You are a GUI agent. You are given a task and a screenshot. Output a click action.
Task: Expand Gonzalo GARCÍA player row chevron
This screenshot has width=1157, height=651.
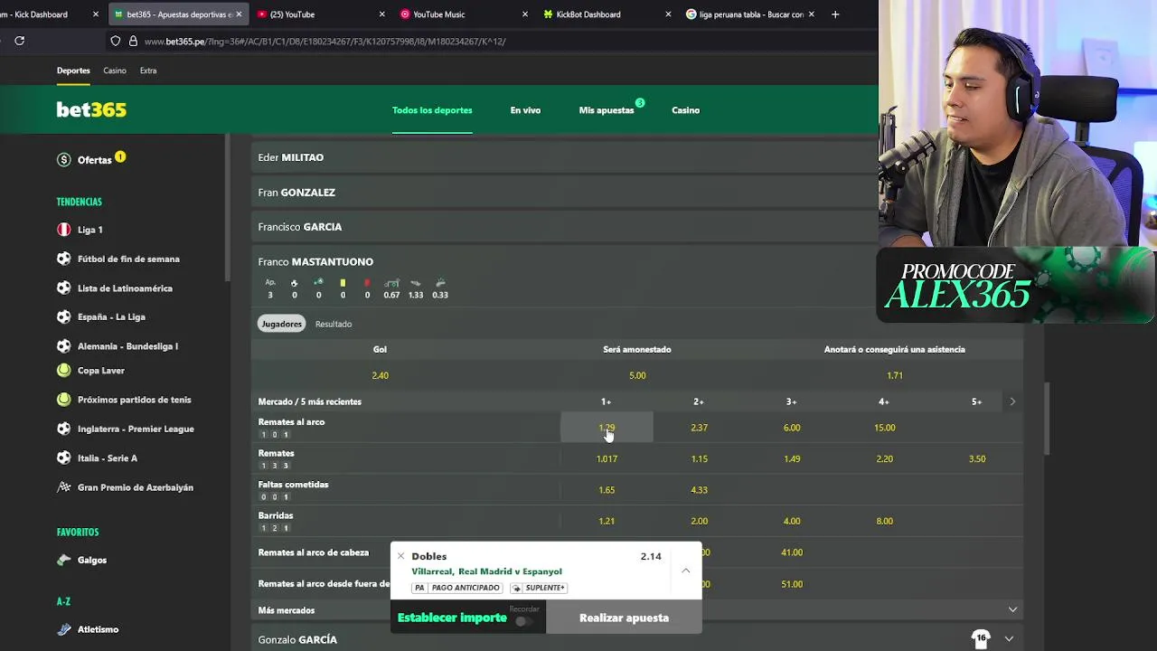[x=1009, y=638]
